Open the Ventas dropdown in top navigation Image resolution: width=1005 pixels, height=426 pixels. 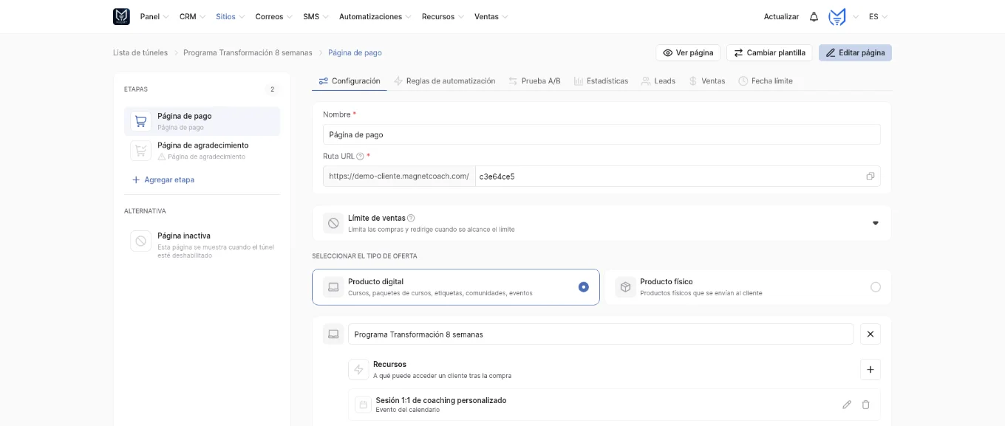point(491,16)
